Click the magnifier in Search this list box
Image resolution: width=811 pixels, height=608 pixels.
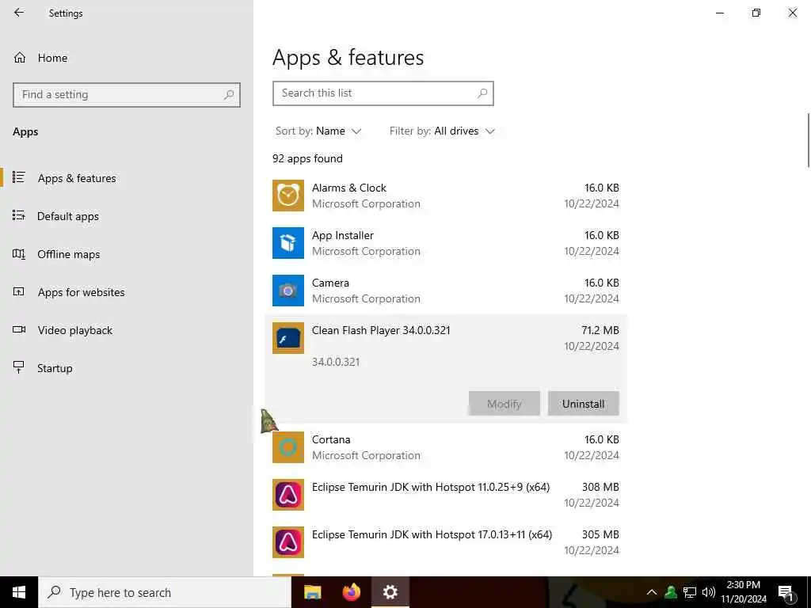coord(482,93)
